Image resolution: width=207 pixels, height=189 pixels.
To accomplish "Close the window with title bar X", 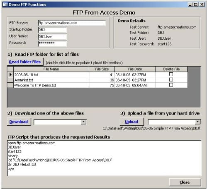I will pos(202,5).
